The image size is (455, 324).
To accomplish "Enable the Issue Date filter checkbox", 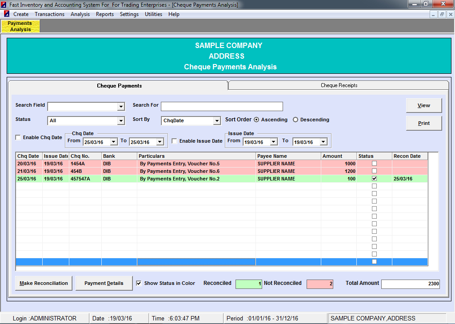I will coord(175,141).
